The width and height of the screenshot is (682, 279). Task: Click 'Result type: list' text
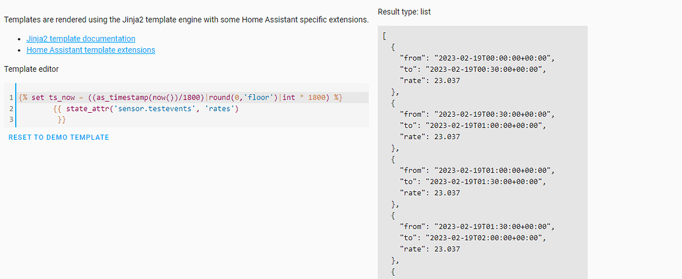point(404,12)
